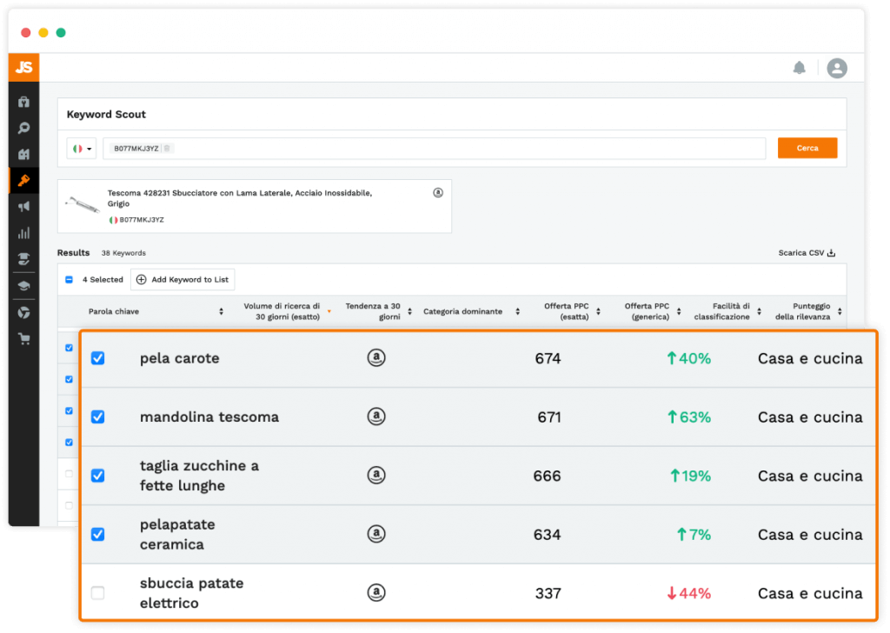The image size is (890, 633).
Task: Sort by Parola chiave column
Action: pyautogui.click(x=222, y=311)
